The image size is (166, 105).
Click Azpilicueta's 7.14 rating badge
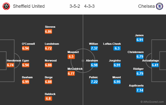[140, 90]
